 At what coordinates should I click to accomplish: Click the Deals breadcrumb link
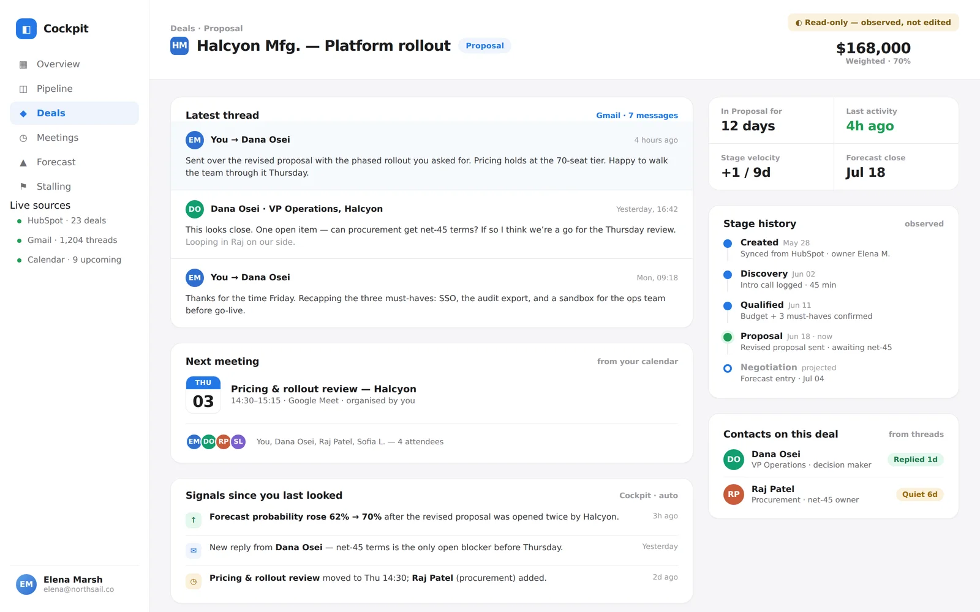point(183,28)
